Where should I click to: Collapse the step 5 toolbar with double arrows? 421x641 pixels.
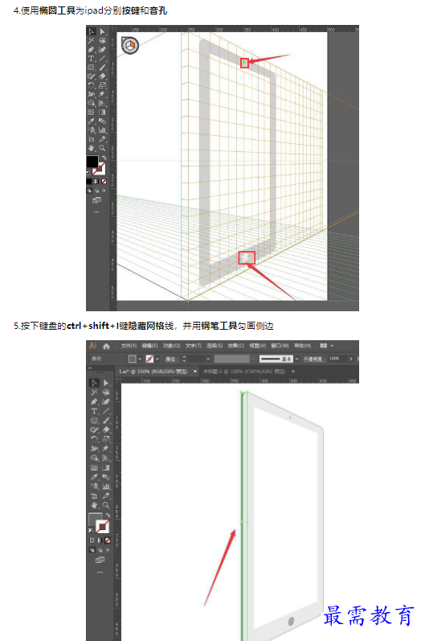pyautogui.click(x=90, y=368)
